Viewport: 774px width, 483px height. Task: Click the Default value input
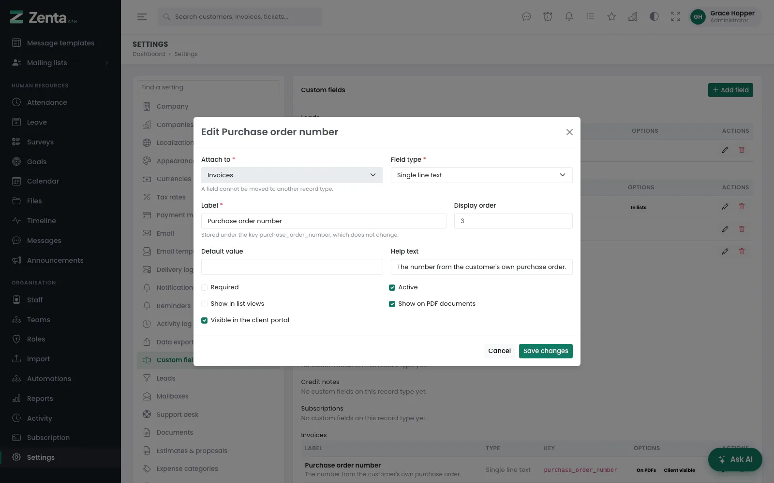292,267
